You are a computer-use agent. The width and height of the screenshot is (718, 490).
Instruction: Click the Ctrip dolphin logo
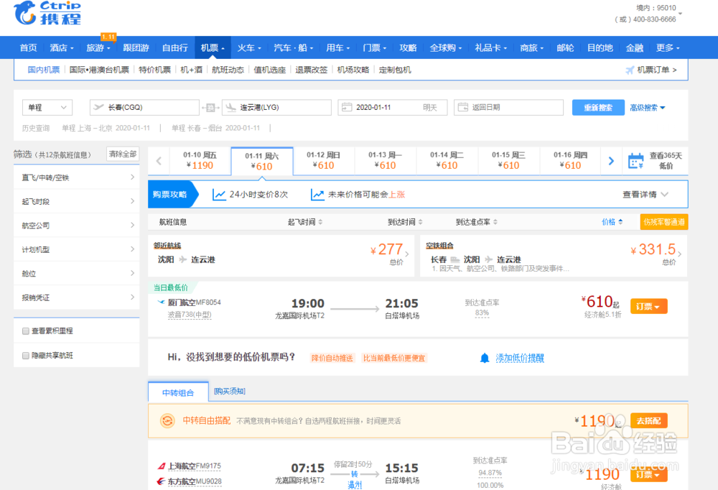(x=25, y=12)
